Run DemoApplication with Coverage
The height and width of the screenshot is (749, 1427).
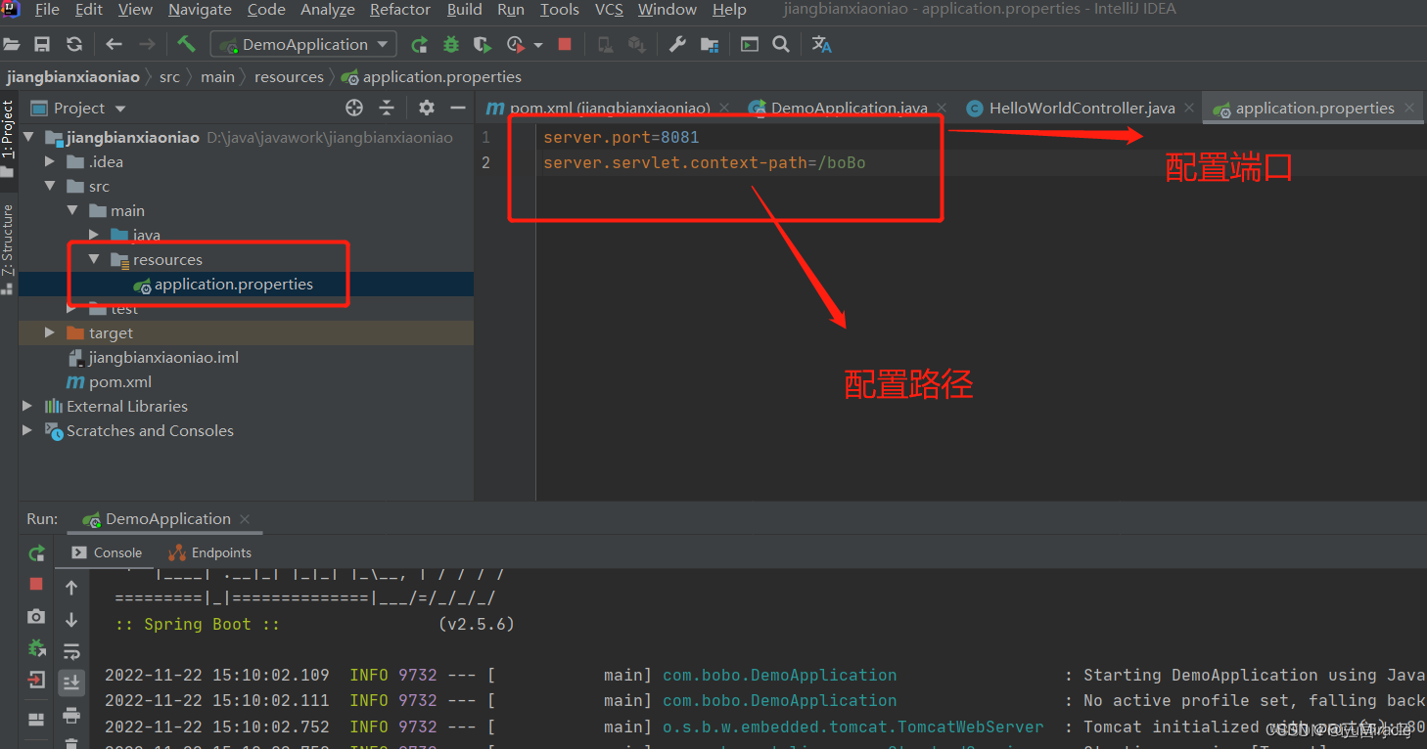482,44
